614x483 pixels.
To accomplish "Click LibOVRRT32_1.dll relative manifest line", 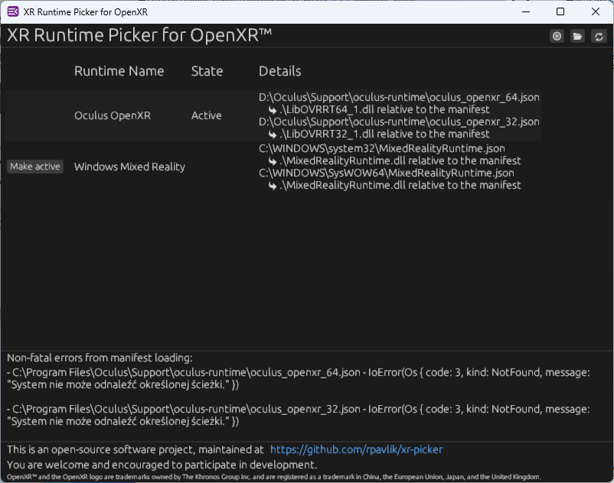I will click(x=379, y=134).
